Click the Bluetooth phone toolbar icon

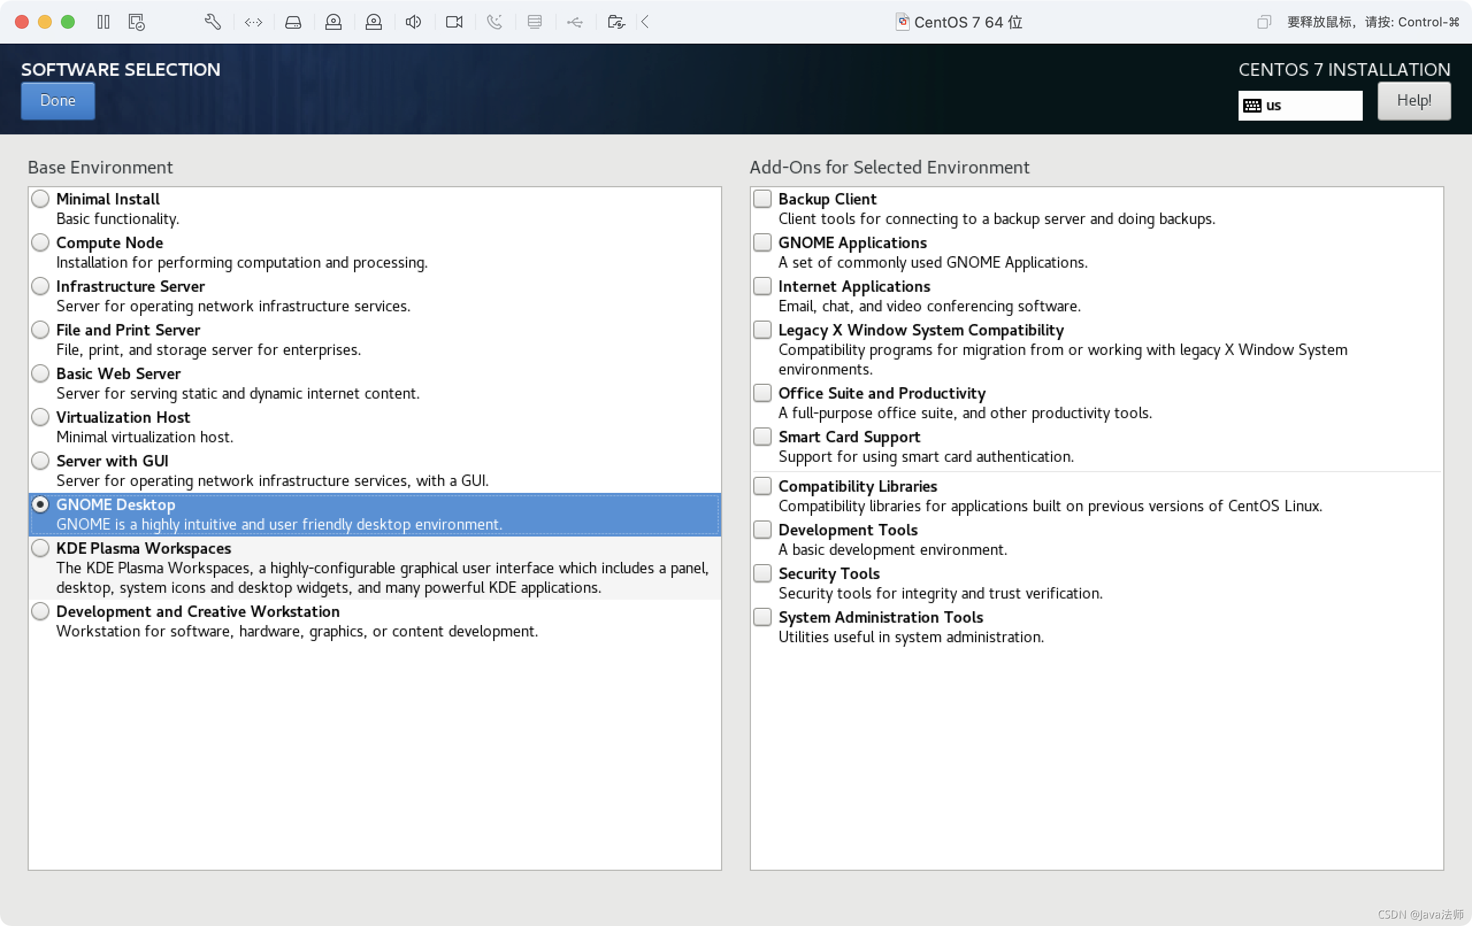494,22
